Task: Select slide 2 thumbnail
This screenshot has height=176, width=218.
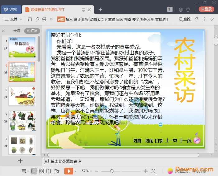Action: [22, 72]
